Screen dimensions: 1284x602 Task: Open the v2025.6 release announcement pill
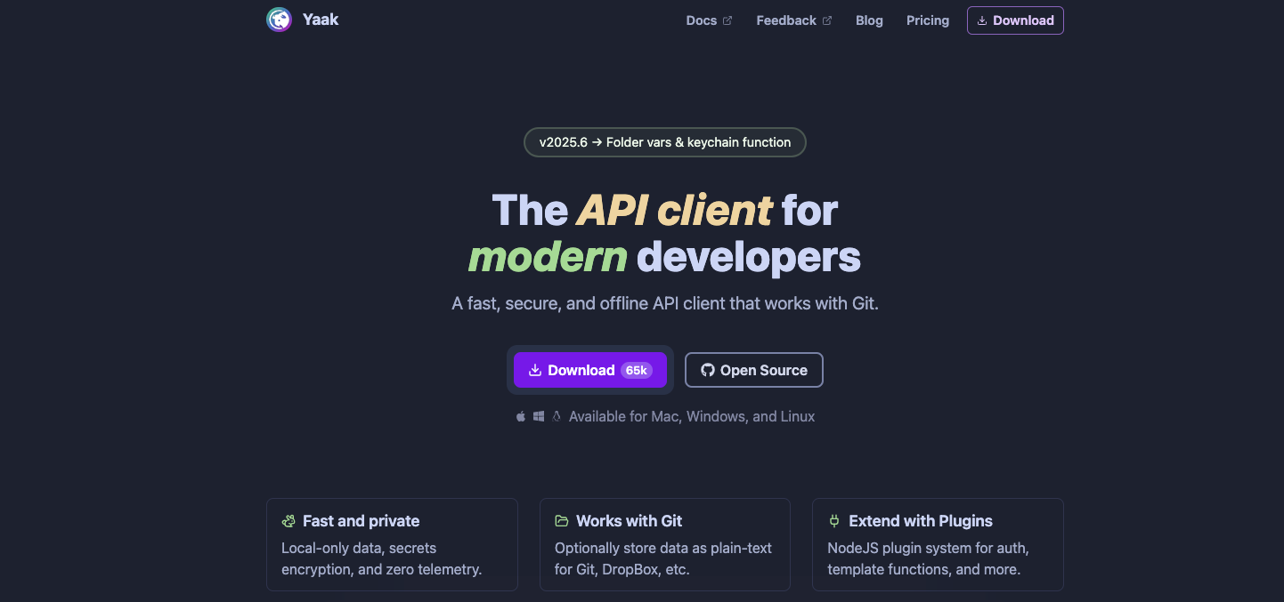point(665,142)
